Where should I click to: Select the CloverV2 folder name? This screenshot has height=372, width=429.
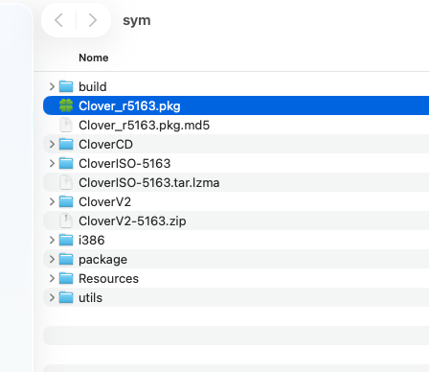pyautogui.click(x=104, y=202)
